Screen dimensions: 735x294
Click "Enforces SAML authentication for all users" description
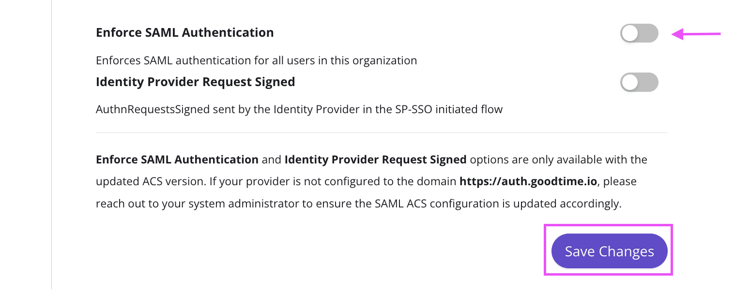pos(256,60)
